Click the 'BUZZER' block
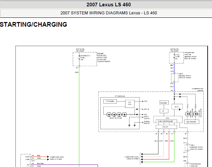The width and height of the screenshot is (212, 167). pyautogui.click(x=164, y=103)
